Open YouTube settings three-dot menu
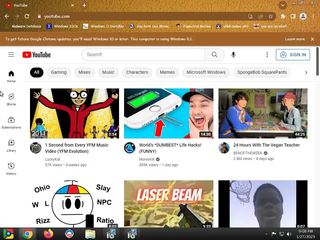320x240 pixels. pyautogui.click(x=267, y=55)
